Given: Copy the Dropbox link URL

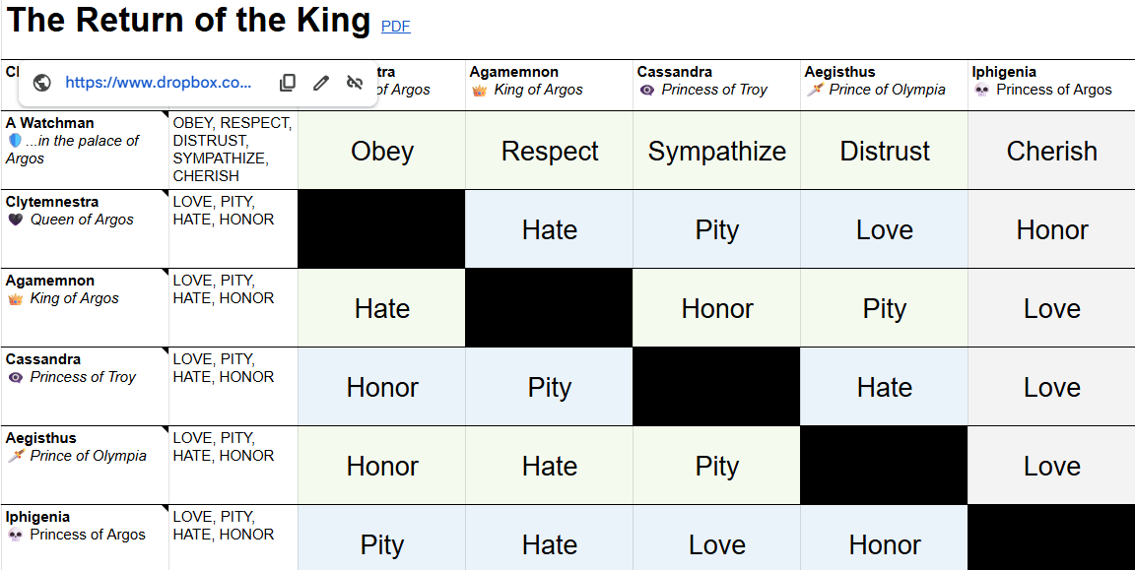Looking at the screenshot, I should [x=288, y=83].
